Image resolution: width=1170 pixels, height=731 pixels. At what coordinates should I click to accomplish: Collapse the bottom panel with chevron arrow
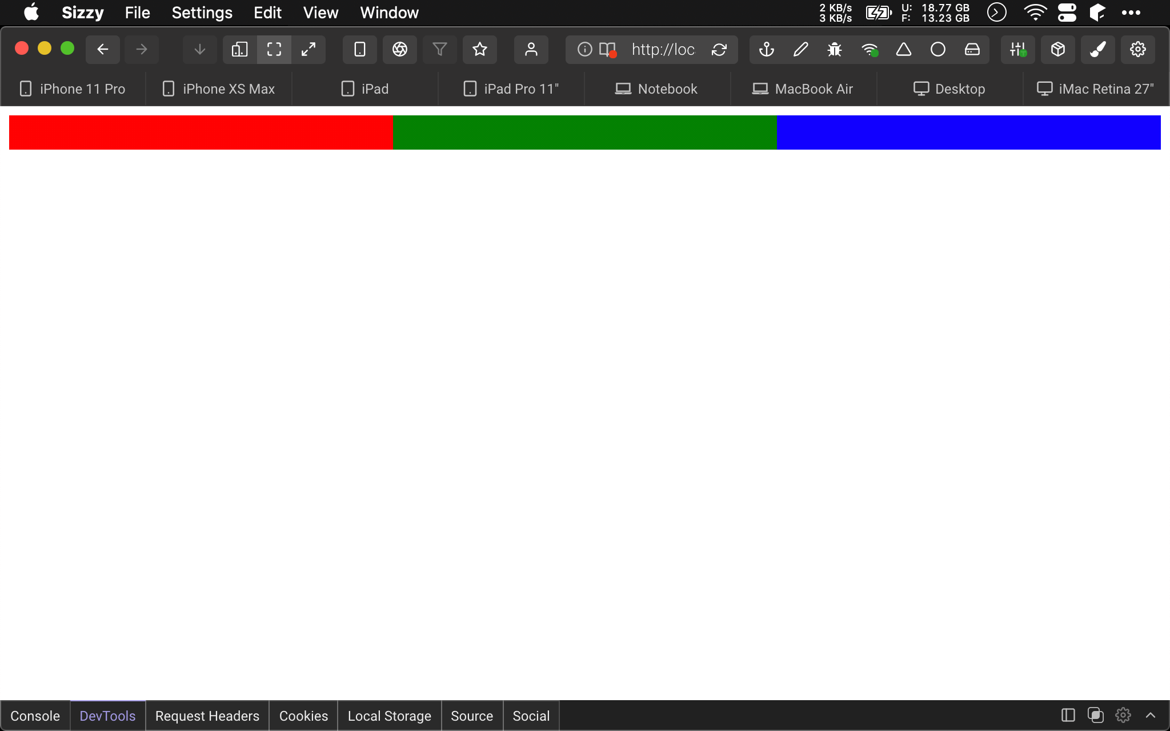[x=1151, y=715]
